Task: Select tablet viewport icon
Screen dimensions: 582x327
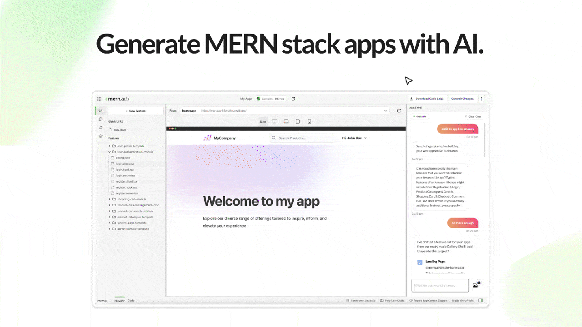Action: pyautogui.click(x=298, y=121)
